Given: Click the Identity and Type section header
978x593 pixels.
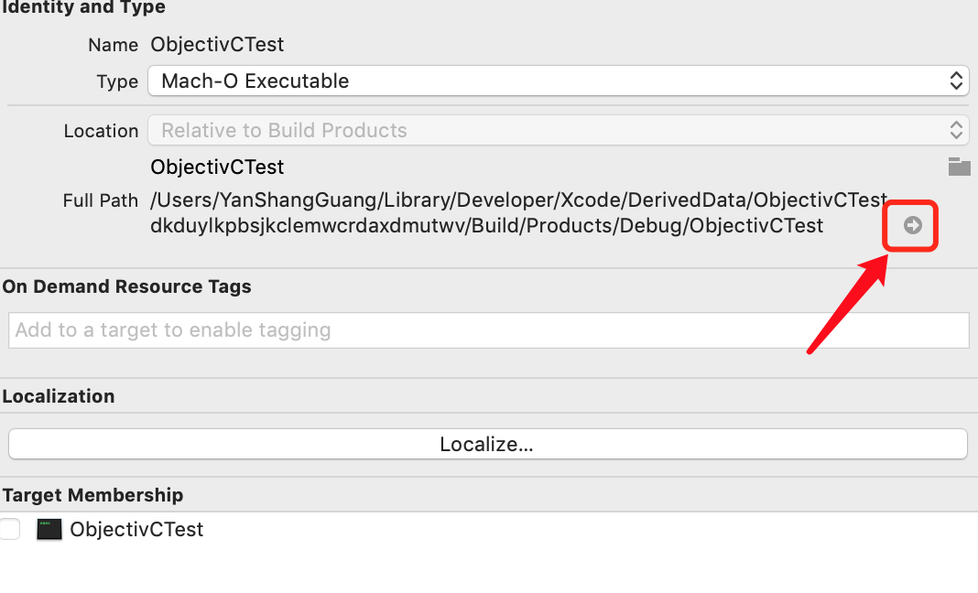Looking at the screenshot, I should (x=83, y=7).
